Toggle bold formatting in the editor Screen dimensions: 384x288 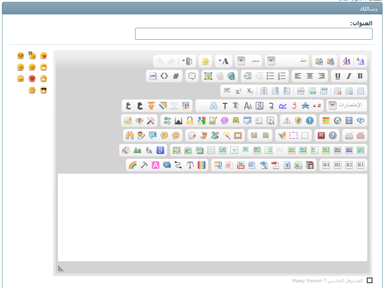click(360, 76)
